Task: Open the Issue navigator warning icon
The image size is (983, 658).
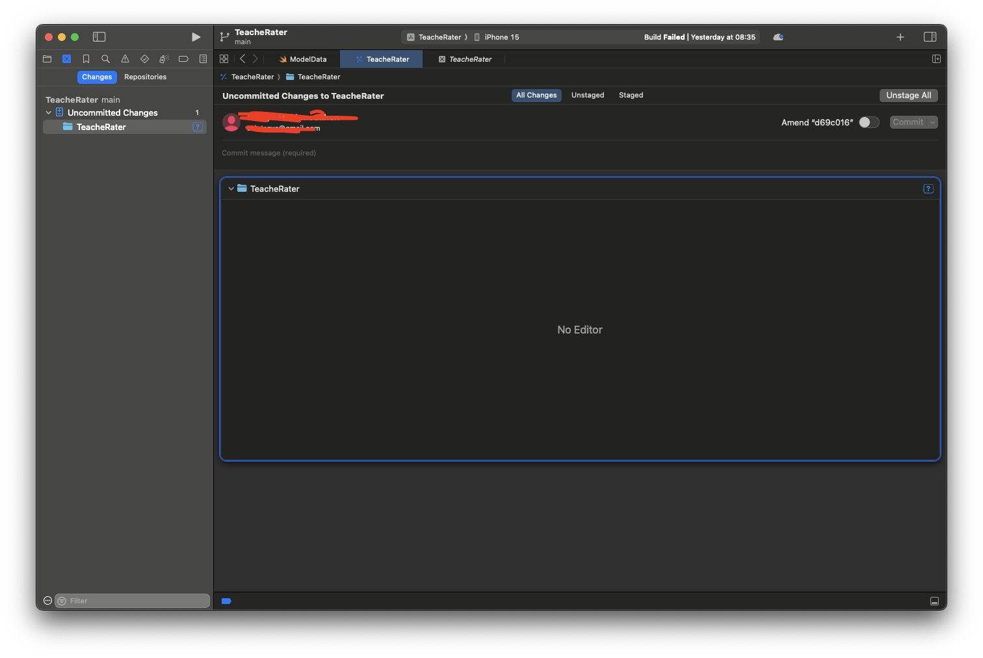Action: (x=125, y=59)
